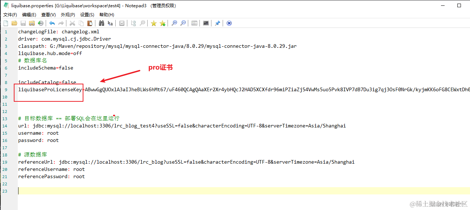
Task: Click the focused view magnifier icon
Action: [142, 23]
